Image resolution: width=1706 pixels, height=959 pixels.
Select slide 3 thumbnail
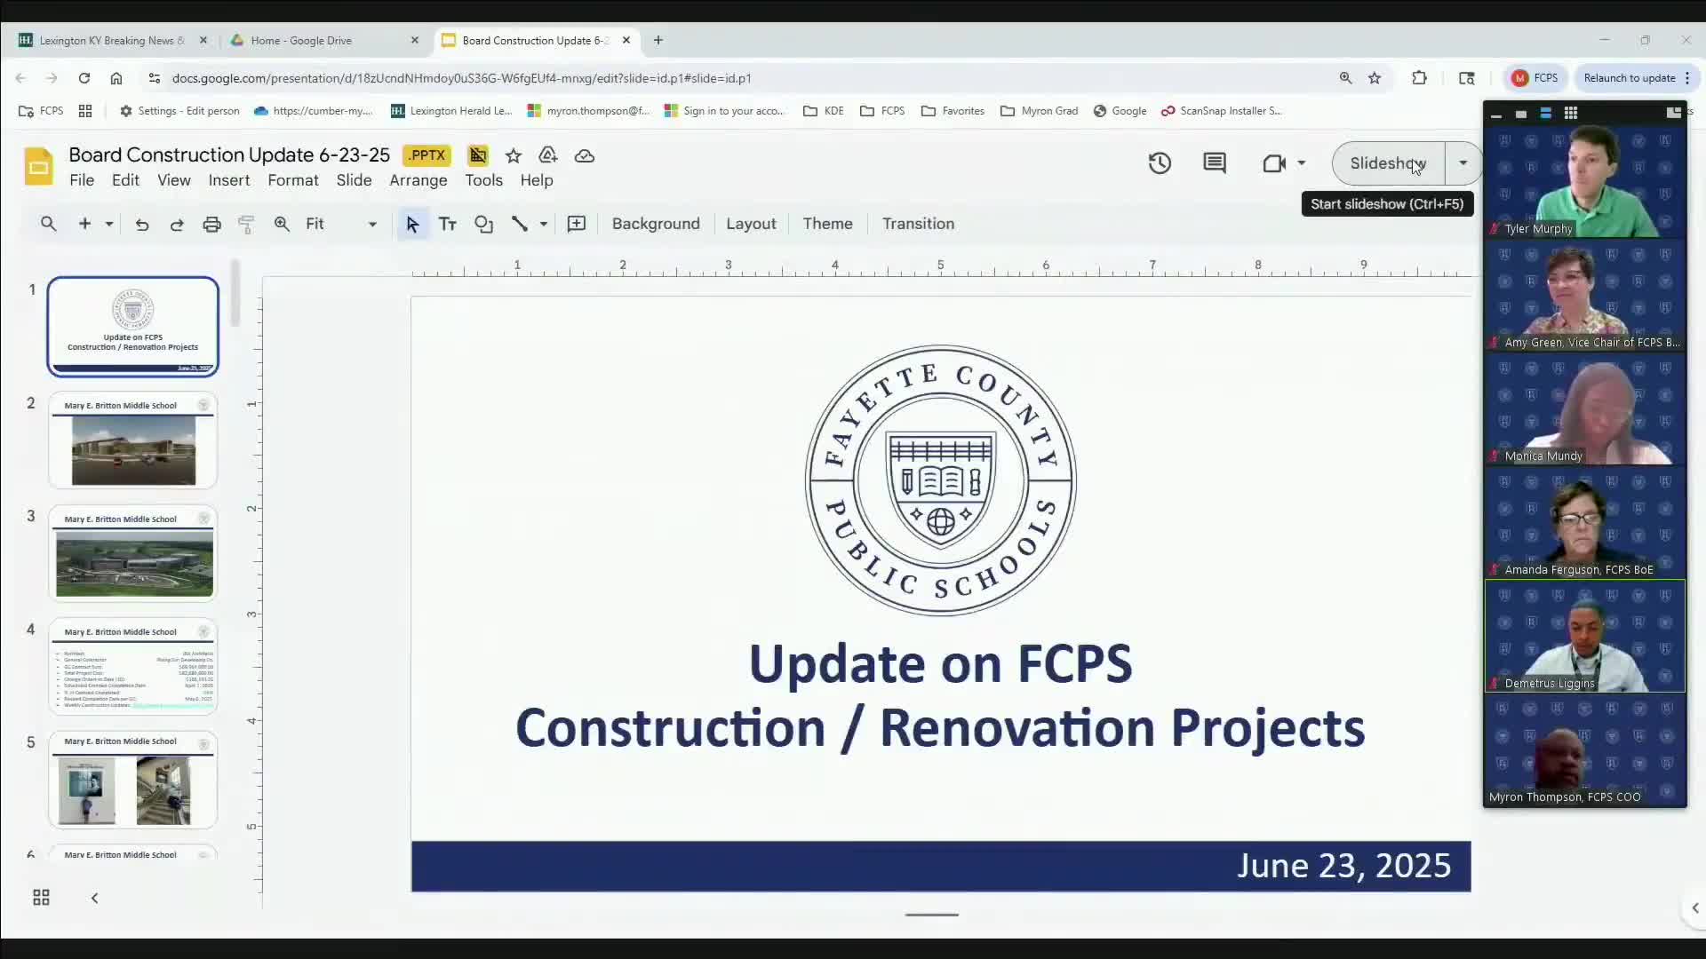(133, 554)
